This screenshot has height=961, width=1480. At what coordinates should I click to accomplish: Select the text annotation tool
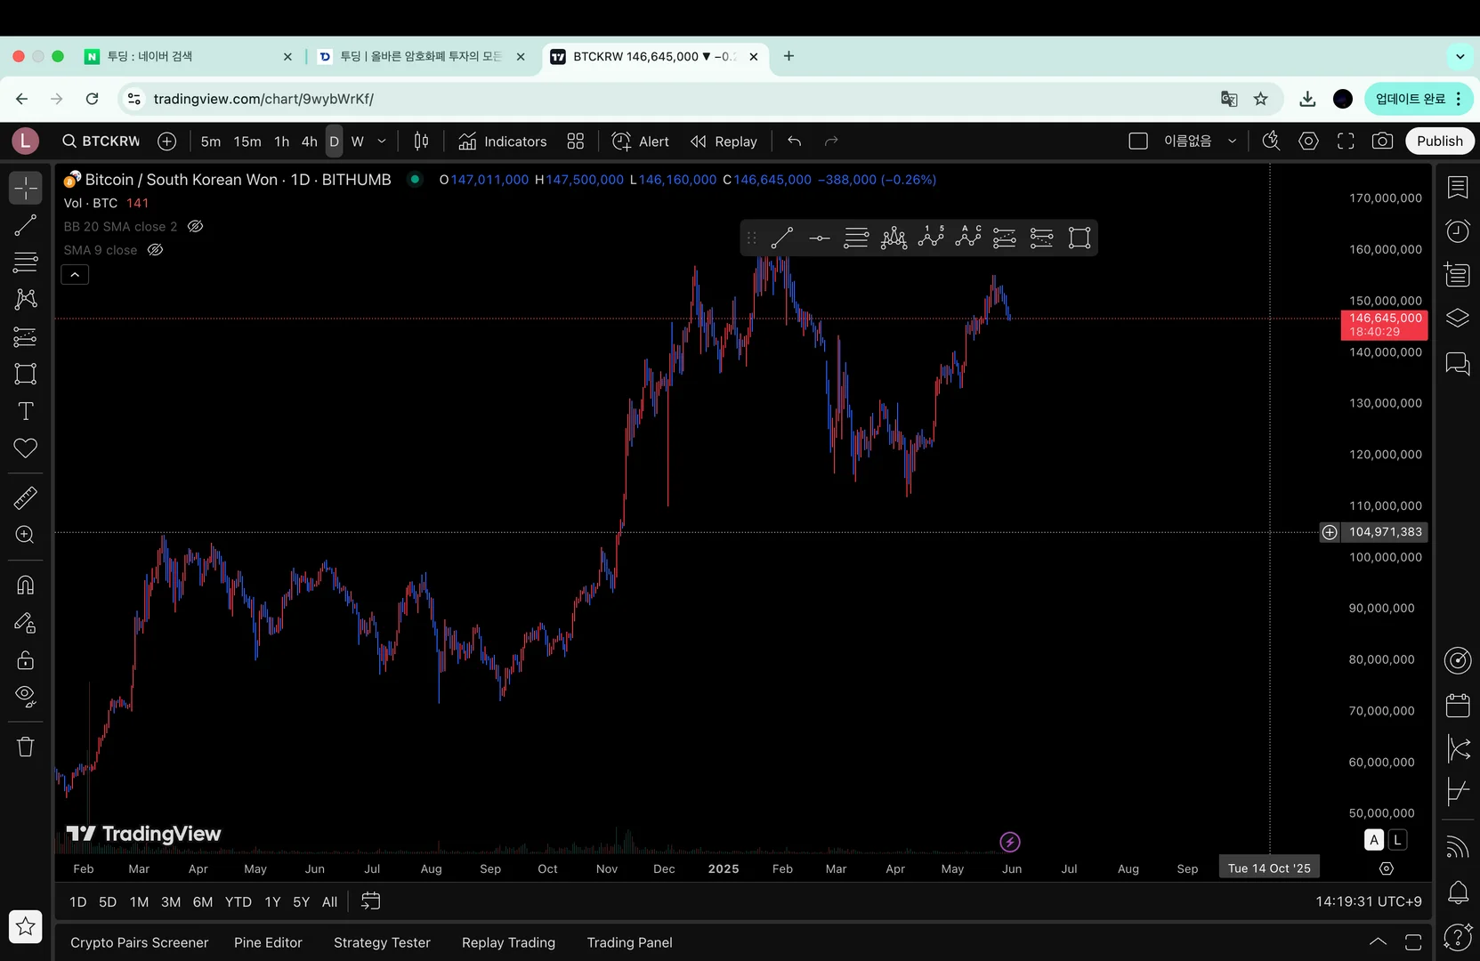[x=26, y=411]
